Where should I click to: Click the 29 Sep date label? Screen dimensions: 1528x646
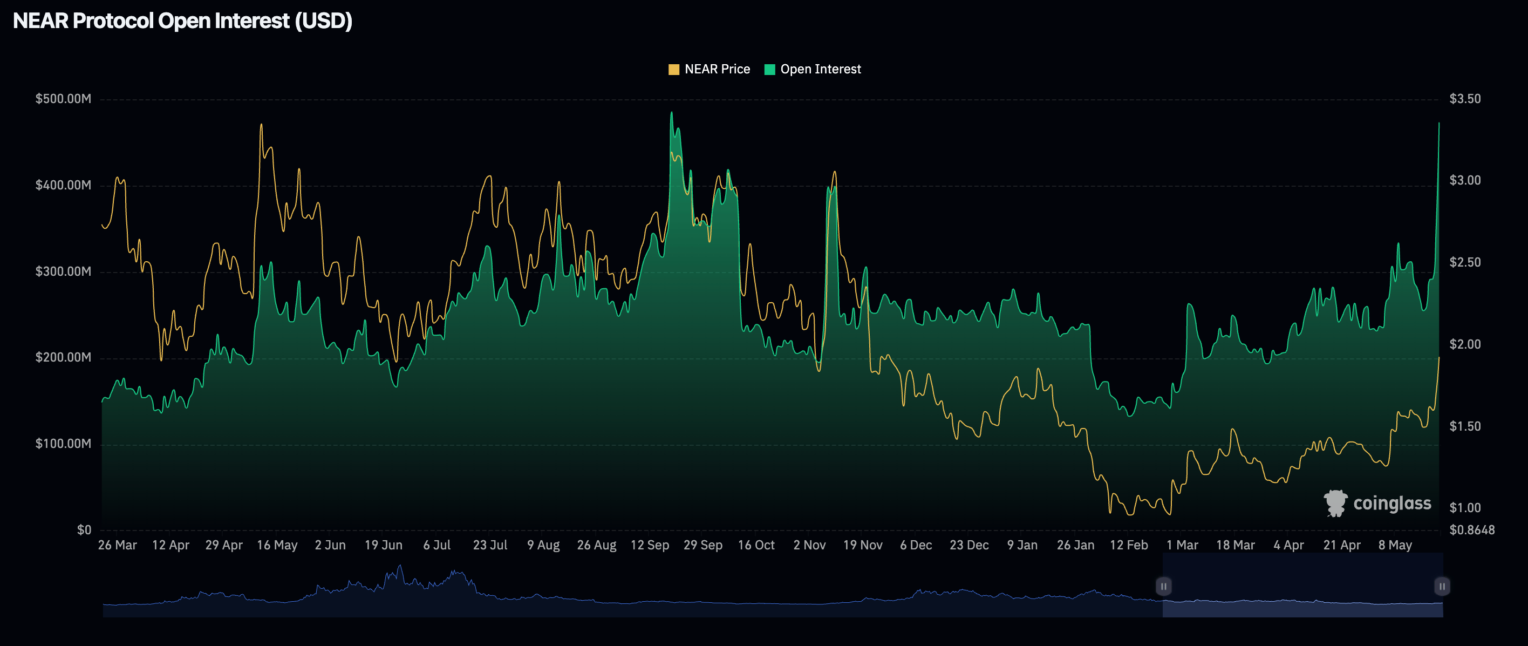pos(703,545)
